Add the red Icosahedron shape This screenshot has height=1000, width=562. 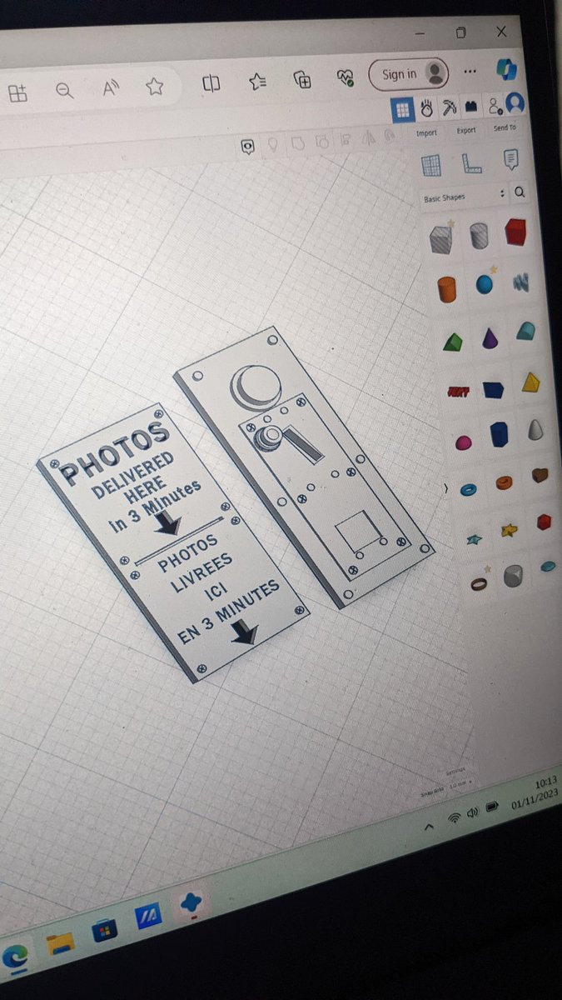[x=544, y=522]
